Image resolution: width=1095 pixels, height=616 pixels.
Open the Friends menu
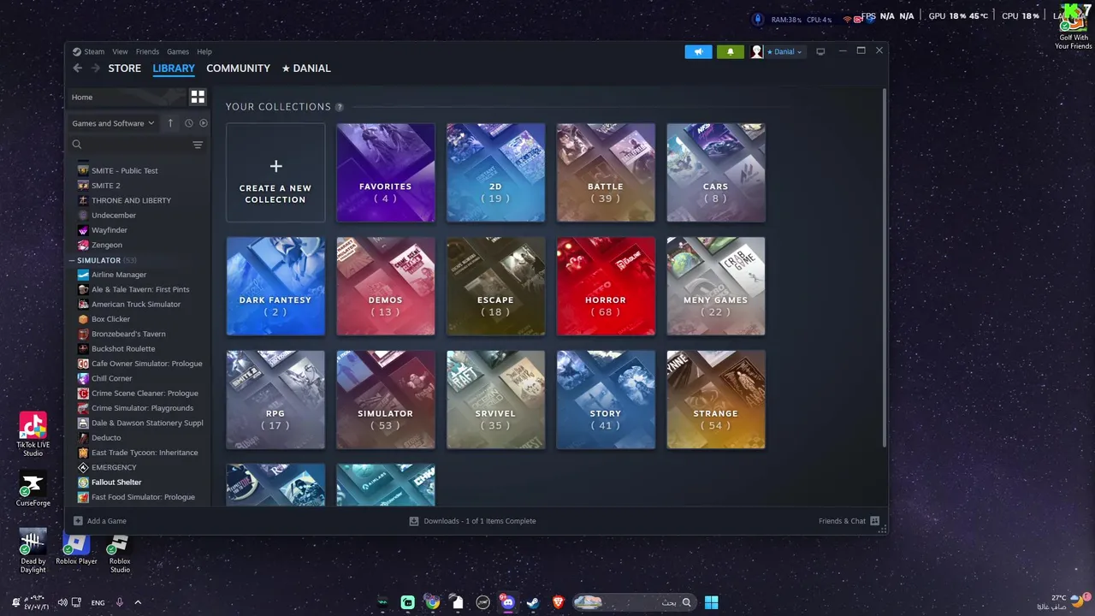click(x=147, y=51)
